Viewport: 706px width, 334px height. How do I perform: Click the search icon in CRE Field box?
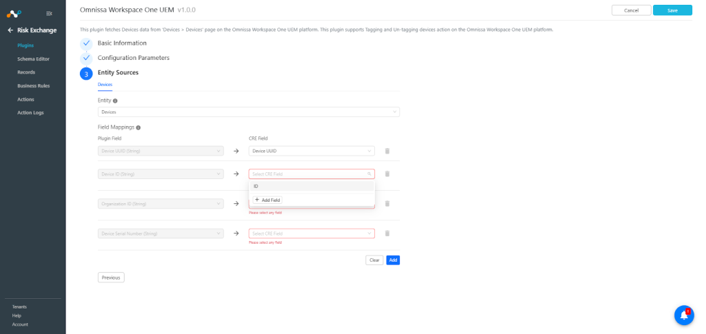click(x=370, y=174)
